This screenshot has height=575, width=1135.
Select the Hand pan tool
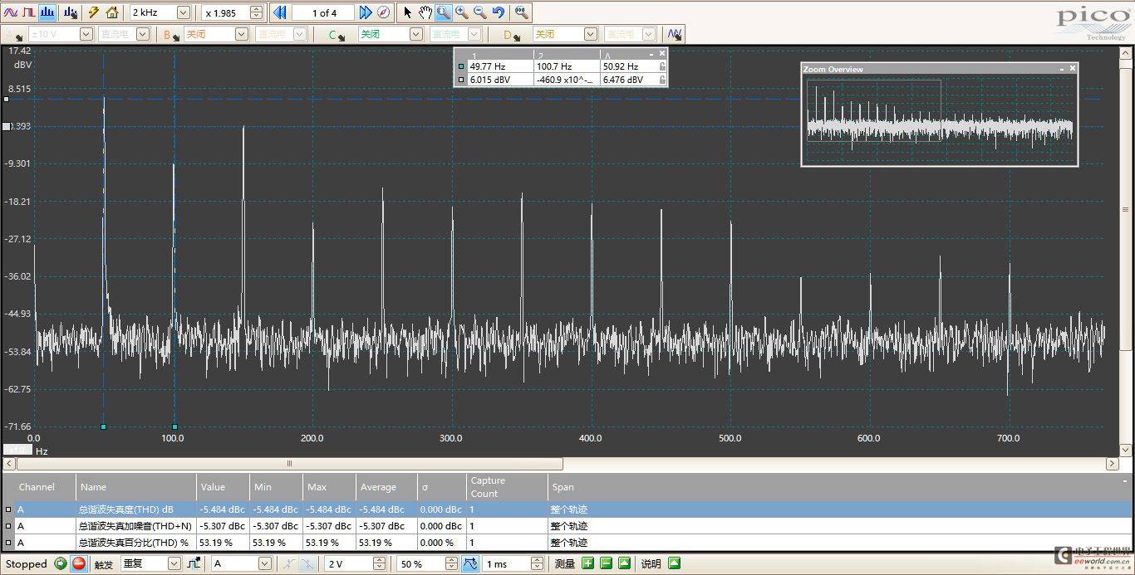tap(425, 12)
